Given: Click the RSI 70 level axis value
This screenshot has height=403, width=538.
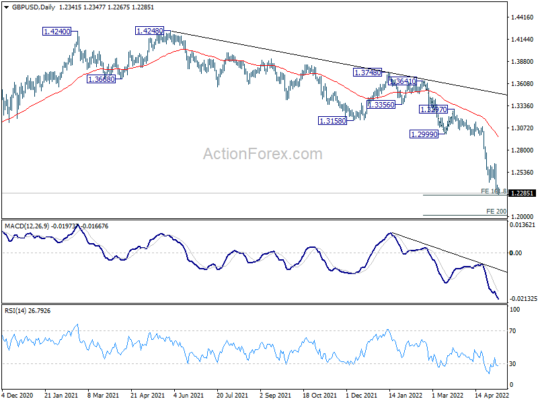Looking at the screenshot, I should tap(514, 331).
